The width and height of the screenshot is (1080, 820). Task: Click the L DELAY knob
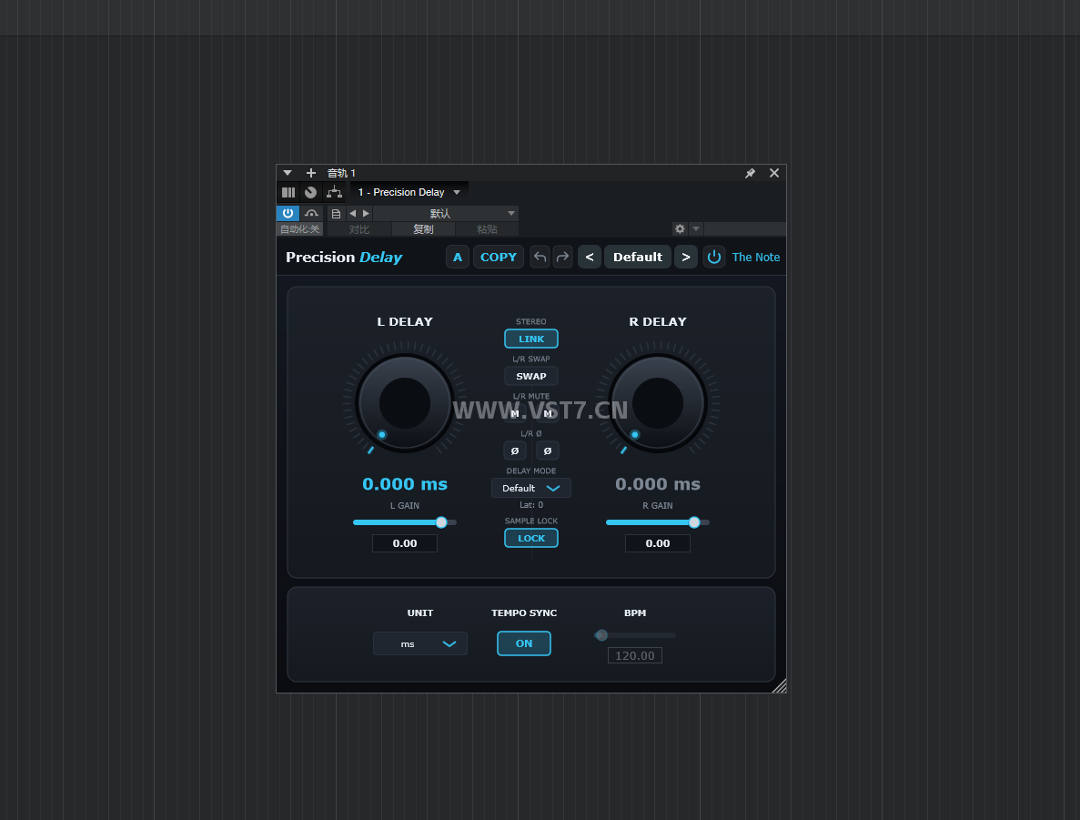(405, 404)
